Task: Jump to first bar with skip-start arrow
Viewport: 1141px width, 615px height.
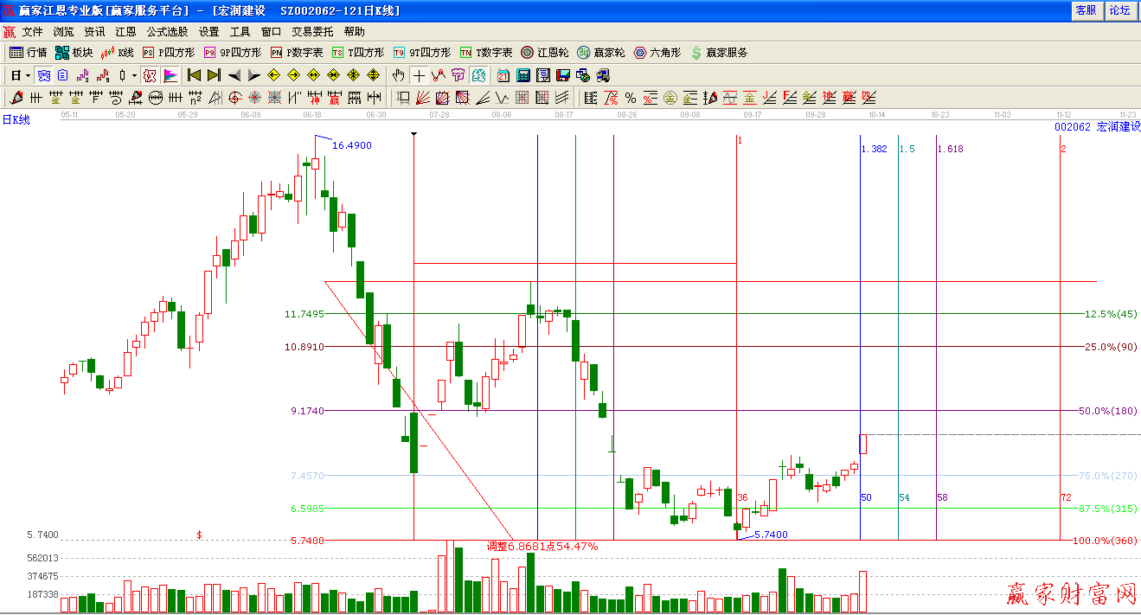Action: tap(194, 75)
